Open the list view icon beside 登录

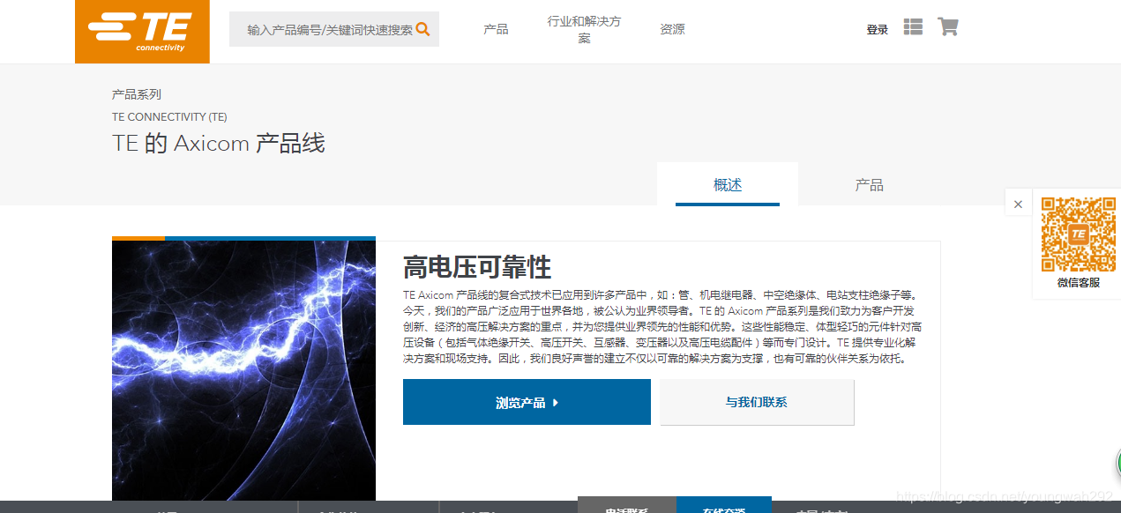pos(913,27)
